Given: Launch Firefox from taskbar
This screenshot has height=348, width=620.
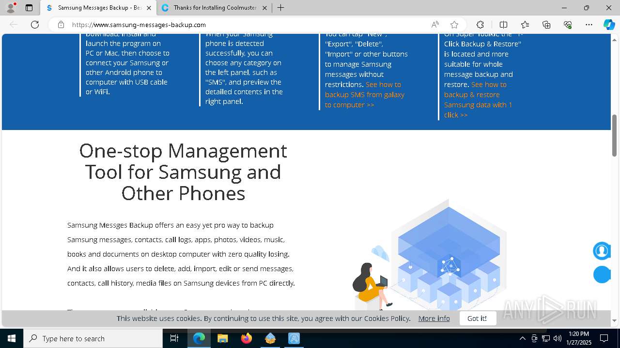Looking at the screenshot, I should (247, 338).
